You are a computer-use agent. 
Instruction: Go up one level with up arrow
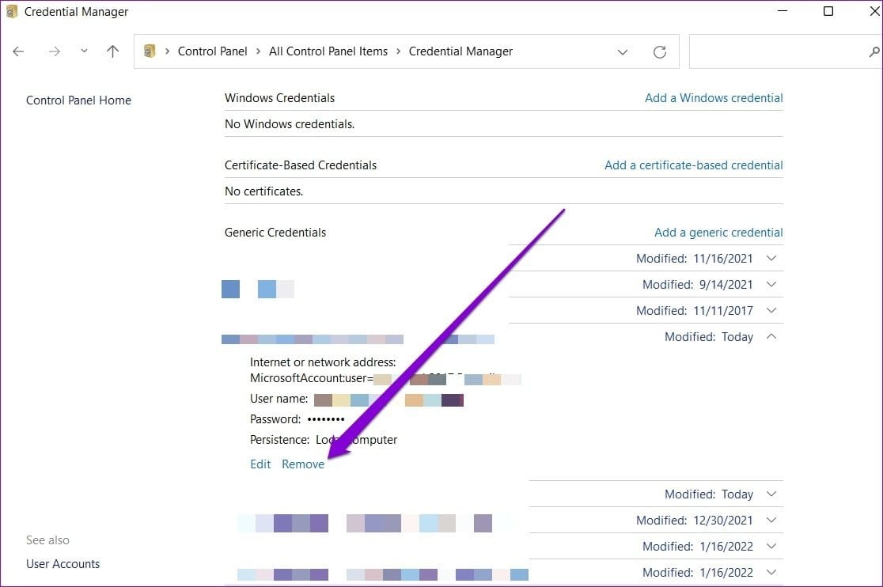pos(112,51)
